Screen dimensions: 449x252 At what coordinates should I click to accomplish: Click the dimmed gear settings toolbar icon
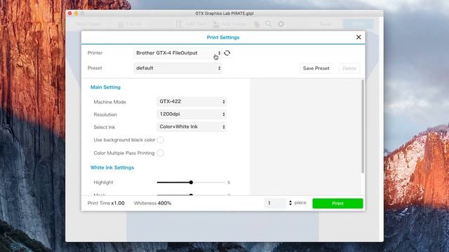[281, 24]
